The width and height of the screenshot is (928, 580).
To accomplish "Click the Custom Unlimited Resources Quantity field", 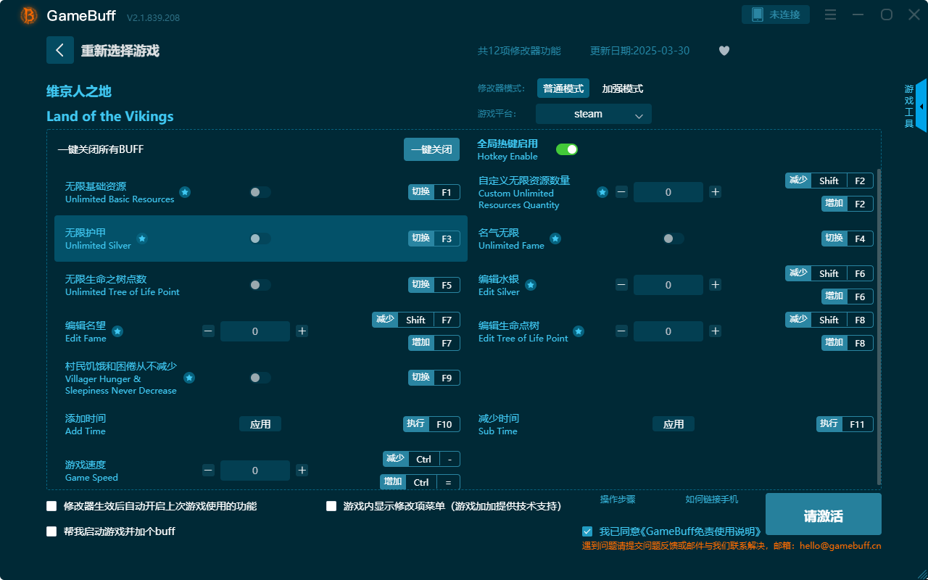I will click(668, 192).
